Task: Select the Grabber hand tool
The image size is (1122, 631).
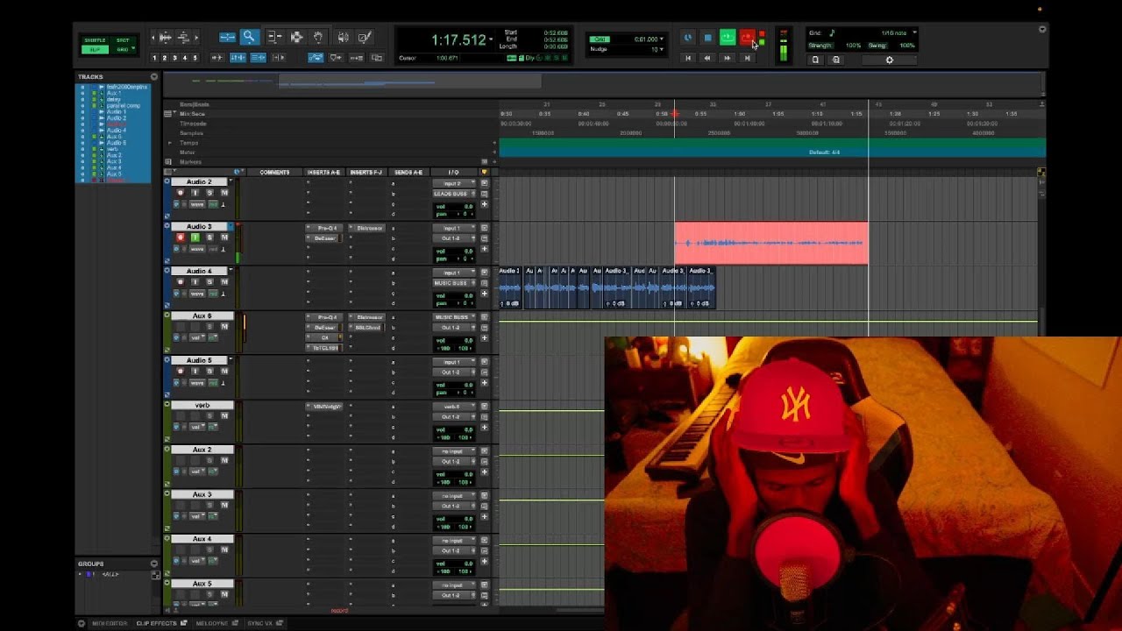Action: (x=318, y=37)
